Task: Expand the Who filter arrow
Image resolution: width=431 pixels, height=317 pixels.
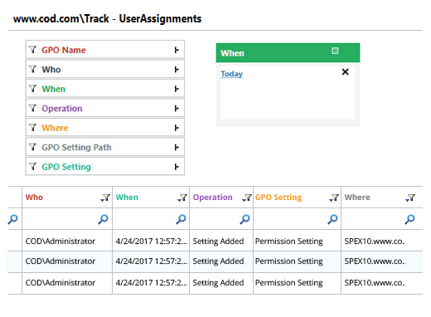Action: (x=177, y=69)
